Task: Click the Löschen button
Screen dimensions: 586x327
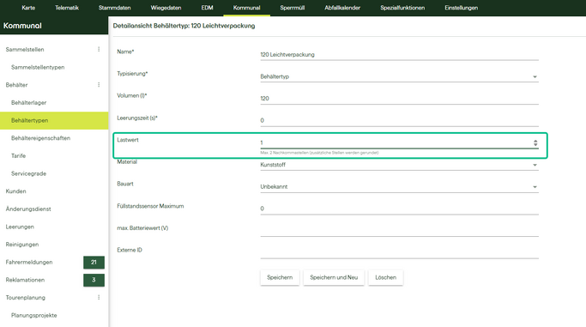Action: point(386,278)
